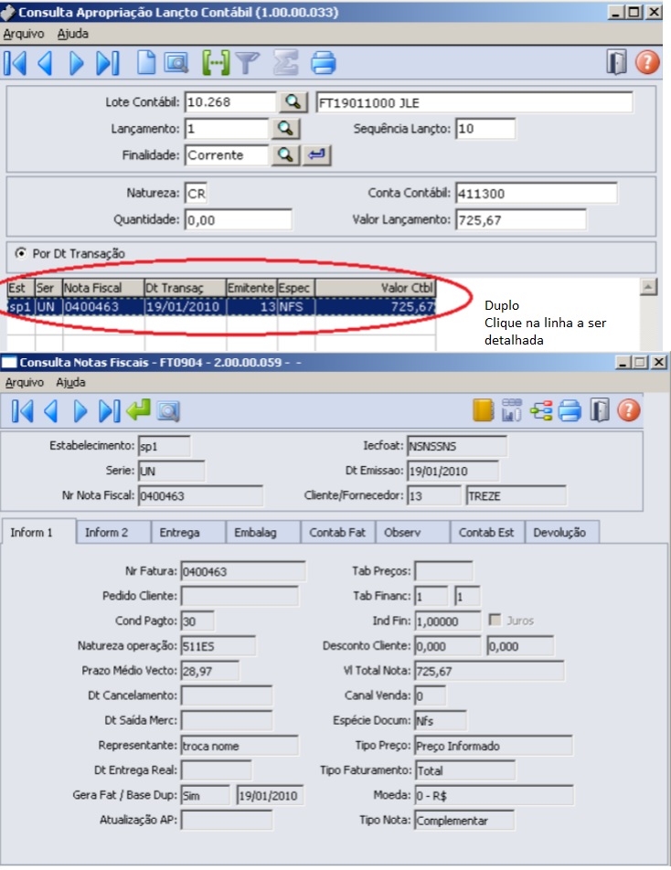671x870 pixels.
Task: Click the Valor Lançamento field
Action: tap(520, 219)
